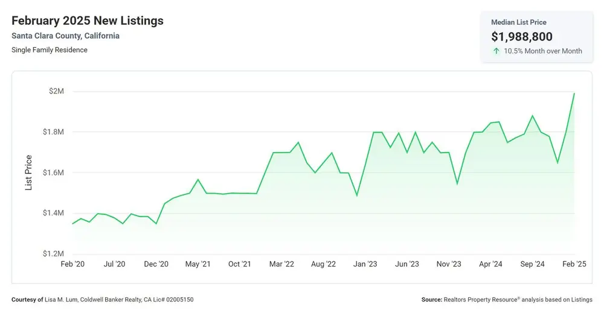This screenshot has width=604, height=316.
Task: Open the Realtors Property Resource source text
Action: pyautogui.click(x=507, y=300)
